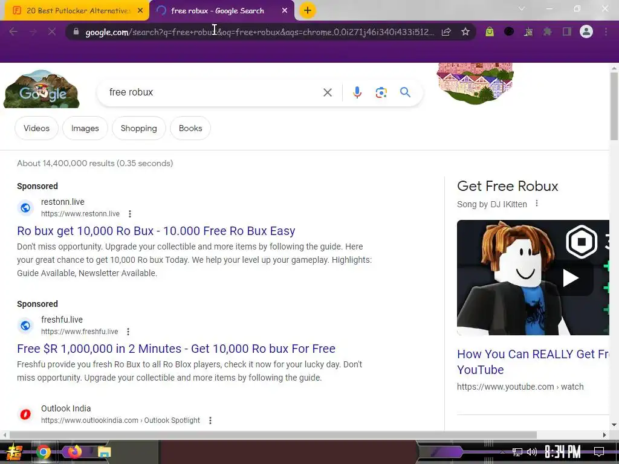Open the Outlook India result source
Screen dimensions: 619x464
[66, 408]
